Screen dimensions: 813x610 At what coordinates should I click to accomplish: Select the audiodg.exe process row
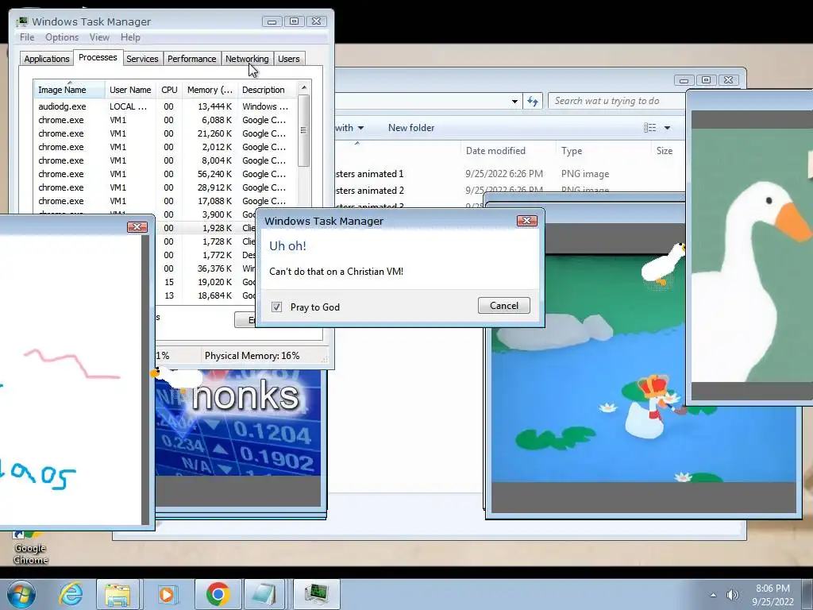coord(165,106)
